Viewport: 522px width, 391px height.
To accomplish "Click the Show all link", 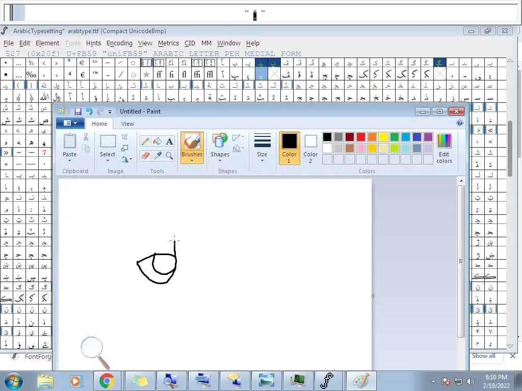I will (x=483, y=356).
